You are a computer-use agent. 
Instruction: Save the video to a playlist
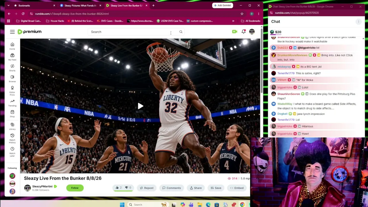pyautogui.click(x=216, y=188)
